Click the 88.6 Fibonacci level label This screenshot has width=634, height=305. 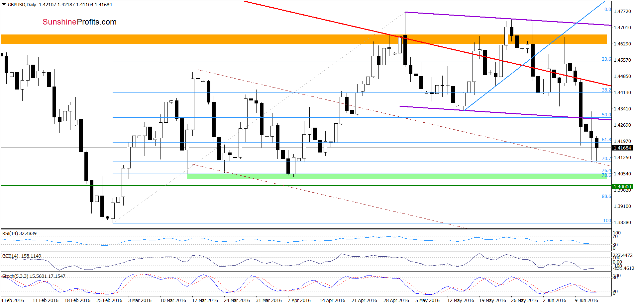click(x=606, y=196)
